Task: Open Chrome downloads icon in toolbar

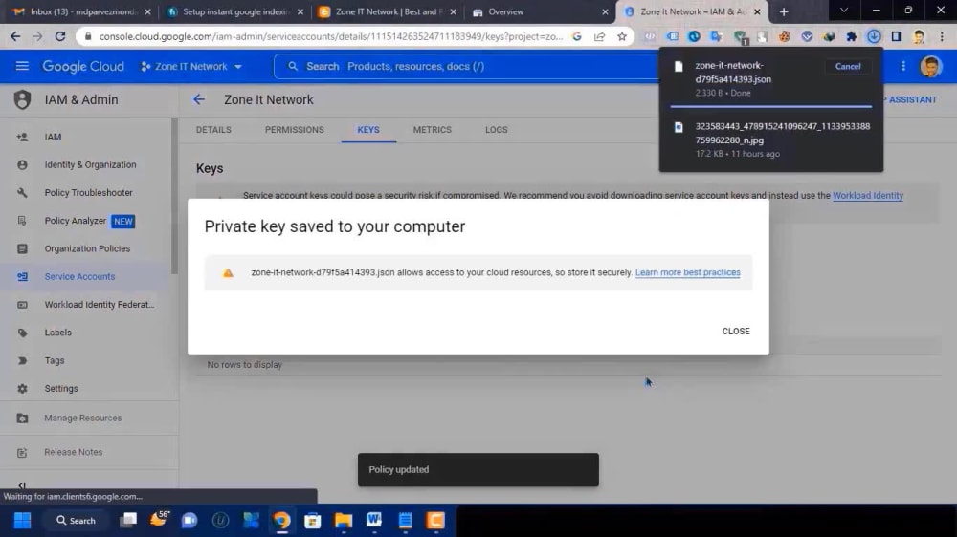Action: point(874,36)
